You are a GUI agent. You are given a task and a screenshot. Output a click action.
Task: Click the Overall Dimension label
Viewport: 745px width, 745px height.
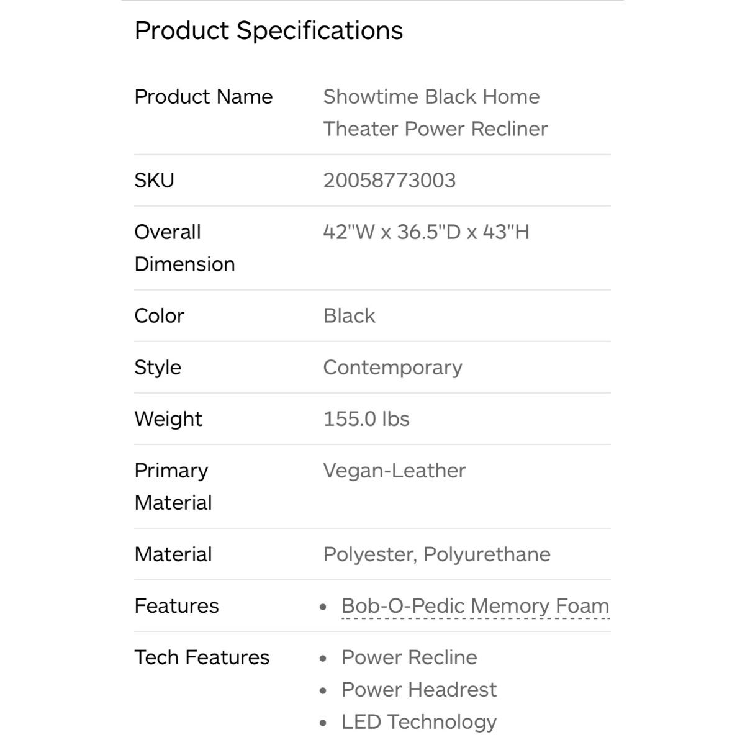click(184, 248)
